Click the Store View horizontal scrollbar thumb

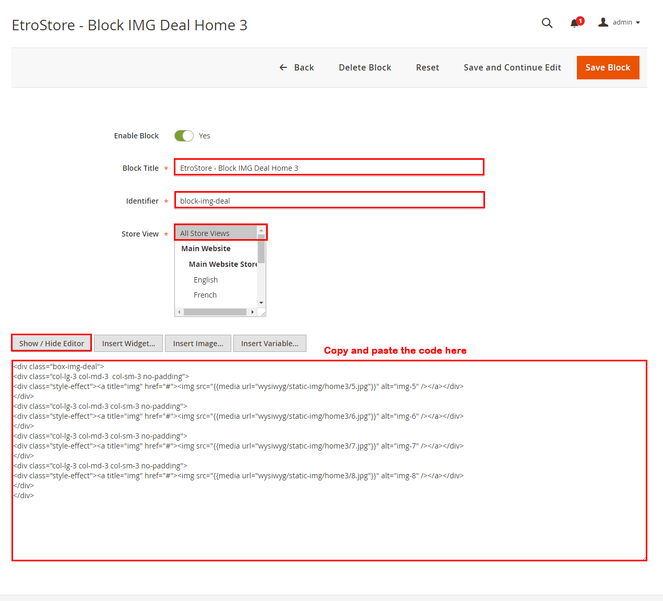tap(215, 312)
